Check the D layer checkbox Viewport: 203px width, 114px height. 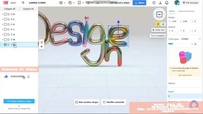[5, 14]
